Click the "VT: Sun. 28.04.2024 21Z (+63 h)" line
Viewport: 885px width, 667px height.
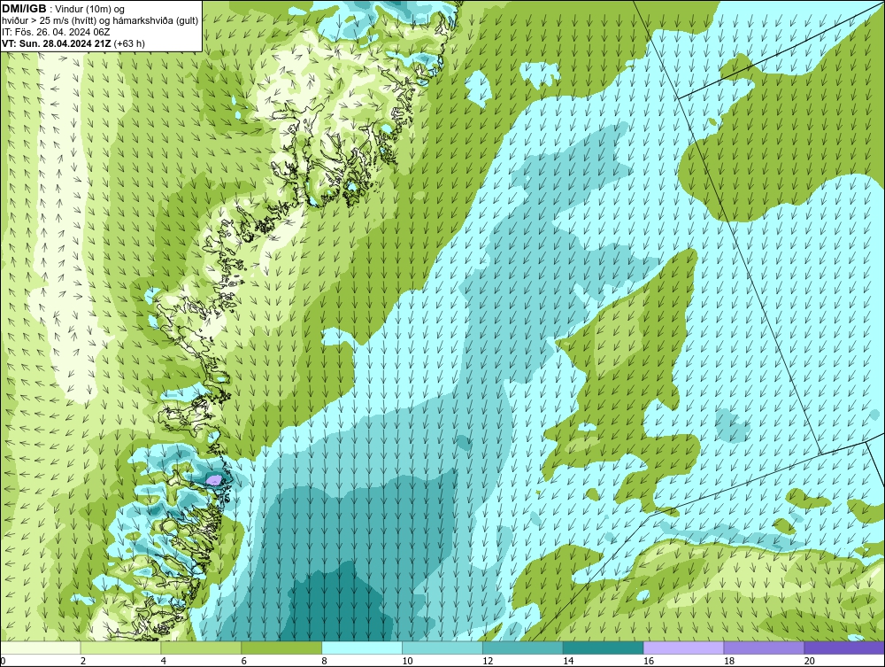pyautogui.click(x=73, y=43)
